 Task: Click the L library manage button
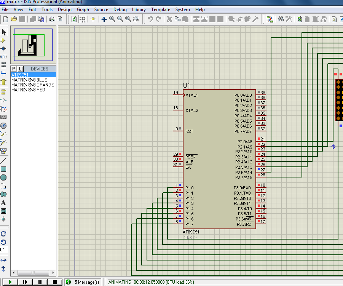pyautogui.click(x=20, y=69)
